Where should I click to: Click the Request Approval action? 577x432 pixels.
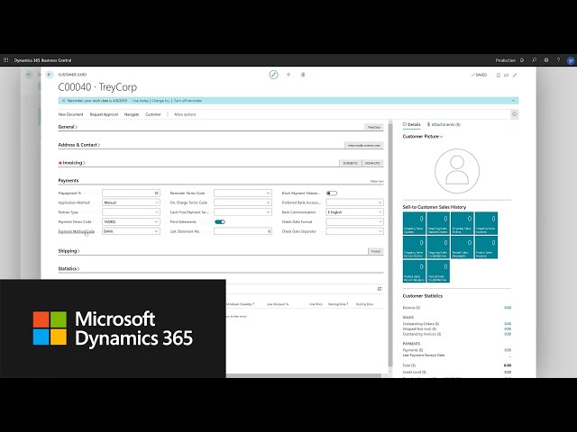pos(104,115)
